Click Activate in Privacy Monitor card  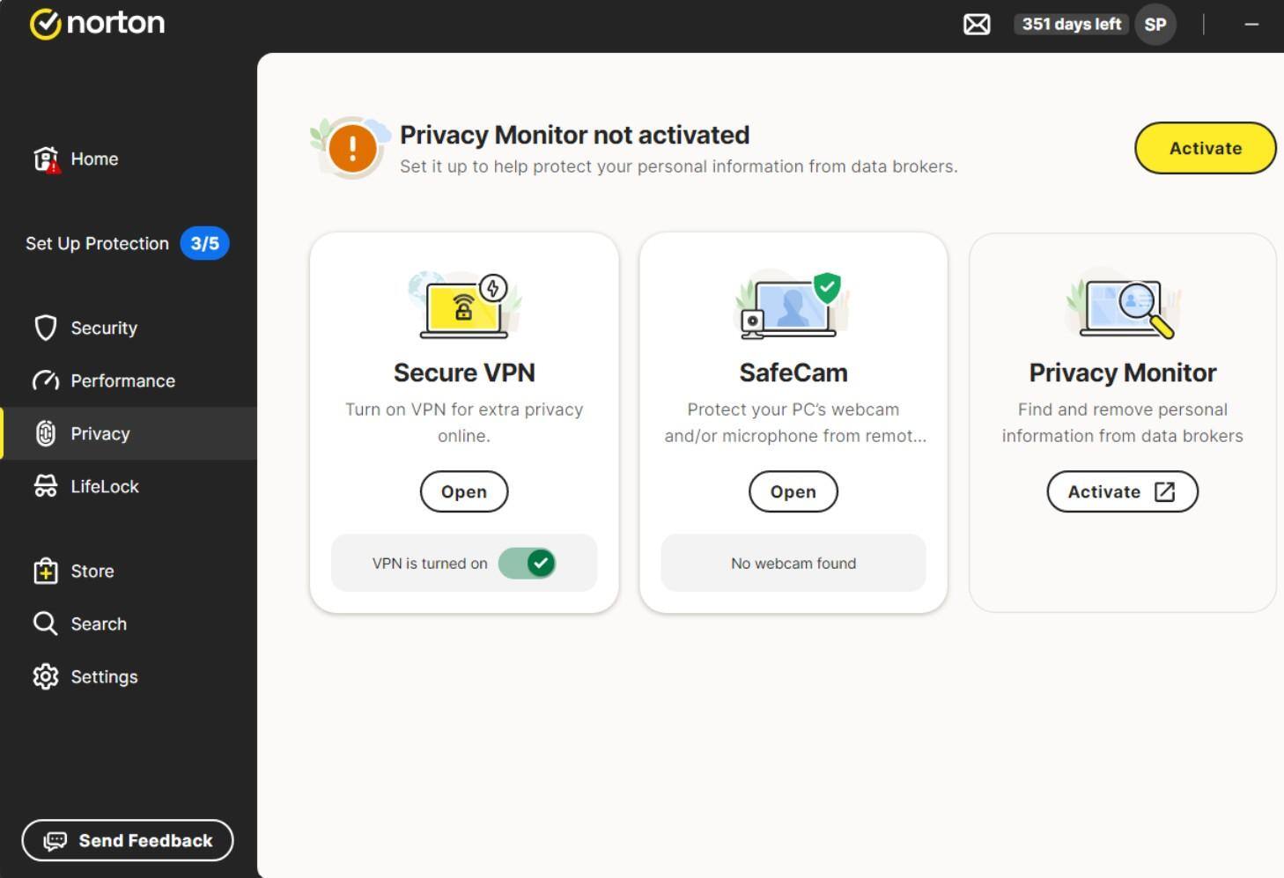point(1122,491)
